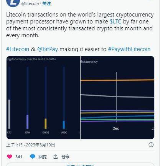Click the red heart like icon
163x166 pixels.
(x=10, y=156)
